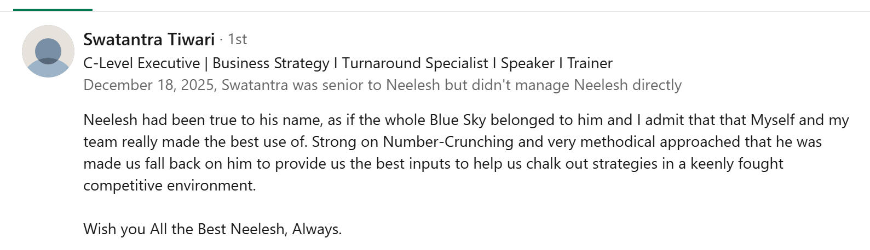Click "Number-Crunching" in the recommendation text
This screenshot has height=250, width=870.
448,142
